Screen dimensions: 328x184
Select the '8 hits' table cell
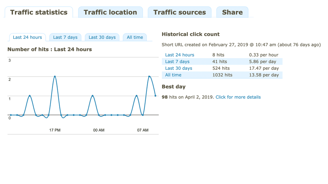click(x=218, y=55)
